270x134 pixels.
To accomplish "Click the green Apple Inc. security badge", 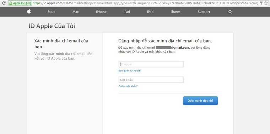I will [20, 3].
